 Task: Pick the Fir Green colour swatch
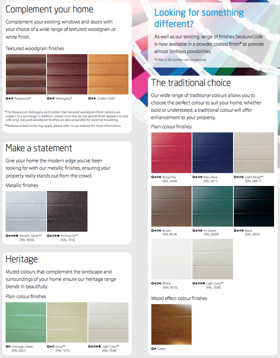(x=213, y=206)
